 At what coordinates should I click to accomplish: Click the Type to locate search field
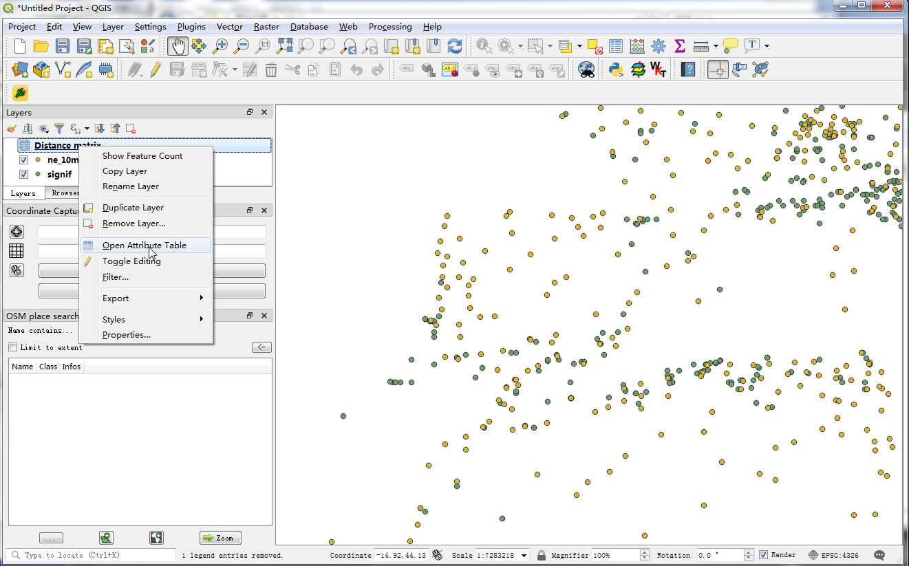pyautogui.click(x=91, y=555)
